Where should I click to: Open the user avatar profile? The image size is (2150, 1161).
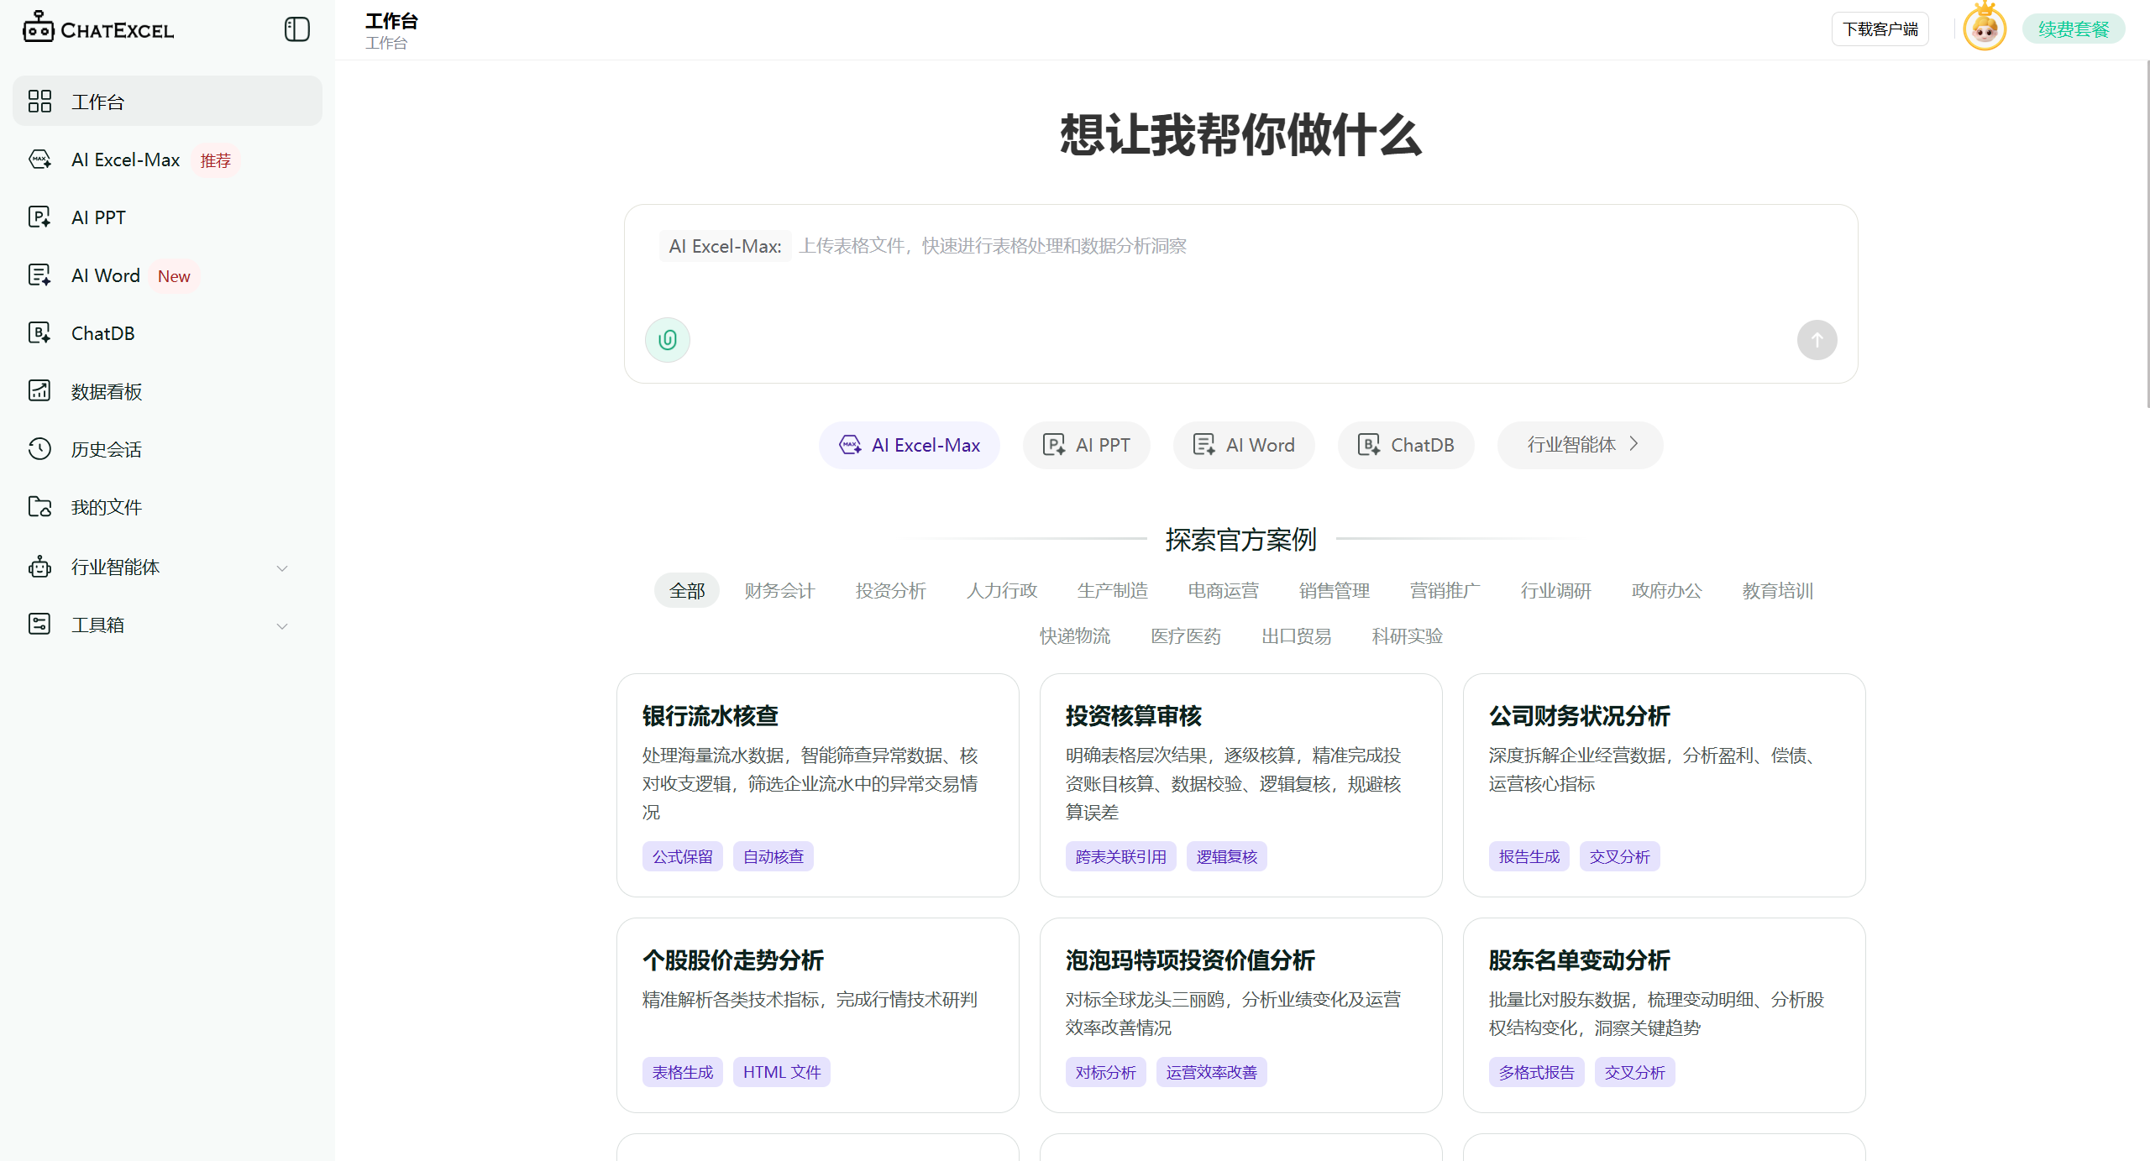tap(1985, 29)
